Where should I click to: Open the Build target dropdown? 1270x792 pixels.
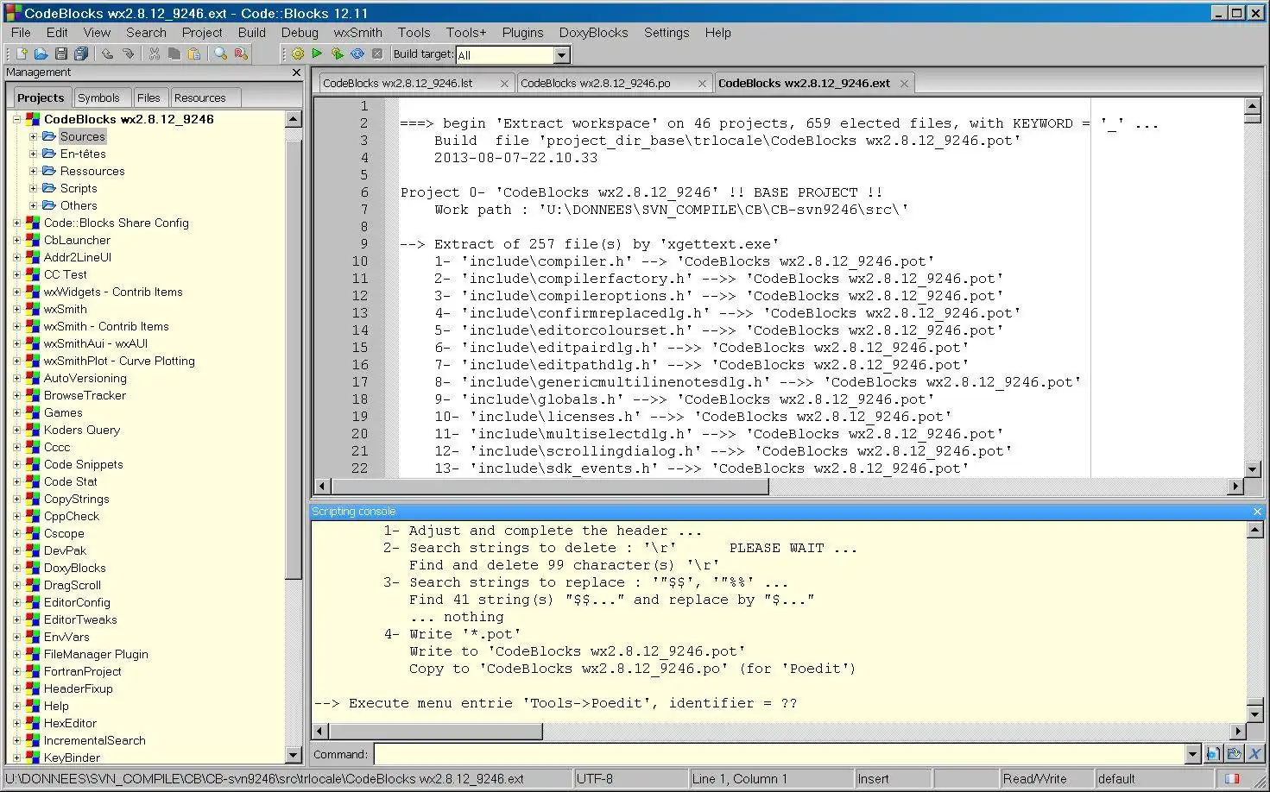point(561,54)
